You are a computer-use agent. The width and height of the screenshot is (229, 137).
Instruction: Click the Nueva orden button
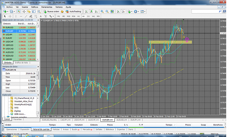(51, 11)
